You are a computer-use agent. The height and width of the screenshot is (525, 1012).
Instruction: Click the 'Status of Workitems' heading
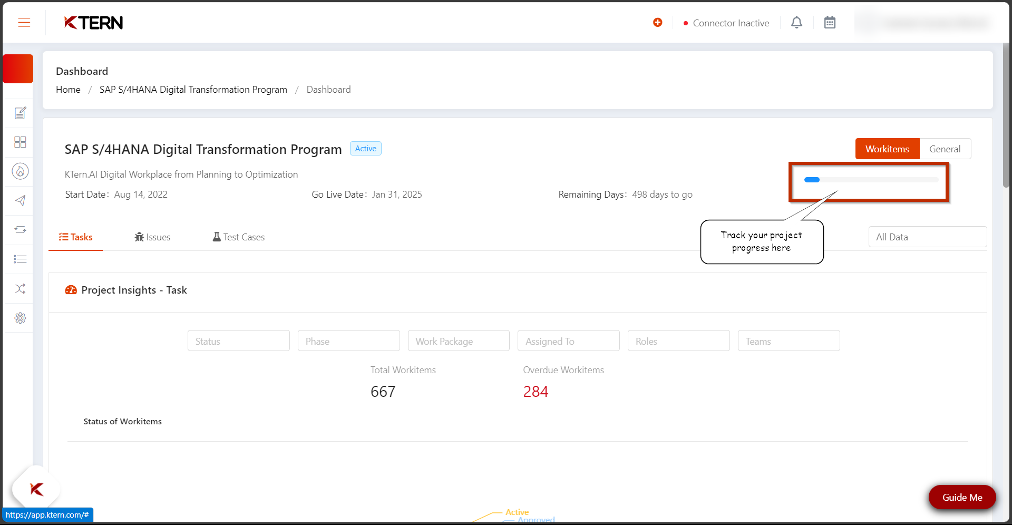point(122,422)
